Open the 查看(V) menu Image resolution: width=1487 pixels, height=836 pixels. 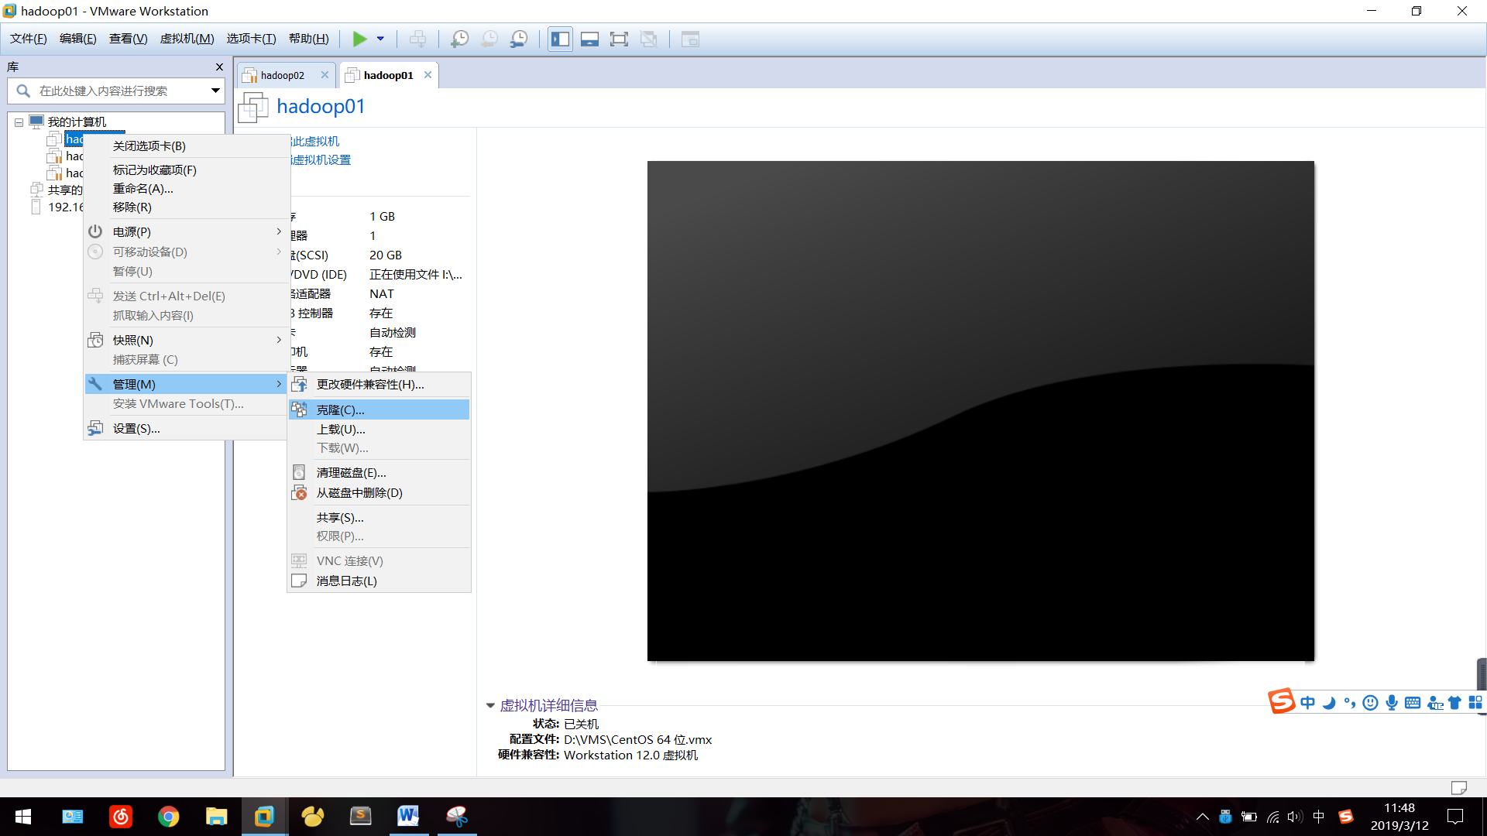(x=128, y=39)
